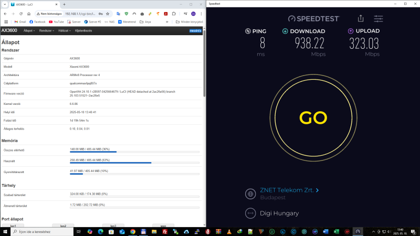Open Task View on the taskbar
The width and height of the screenshot is (420, 236).
pos(78,232)
